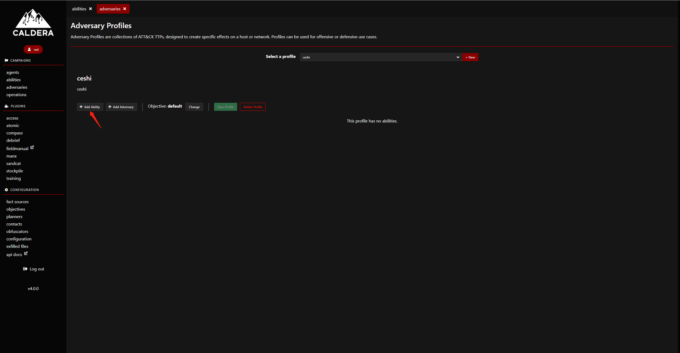This screenshot has width=680, height=353.
Task: Close the abilities tab with X
Action: pyautogui.click(x=91, y=9)
